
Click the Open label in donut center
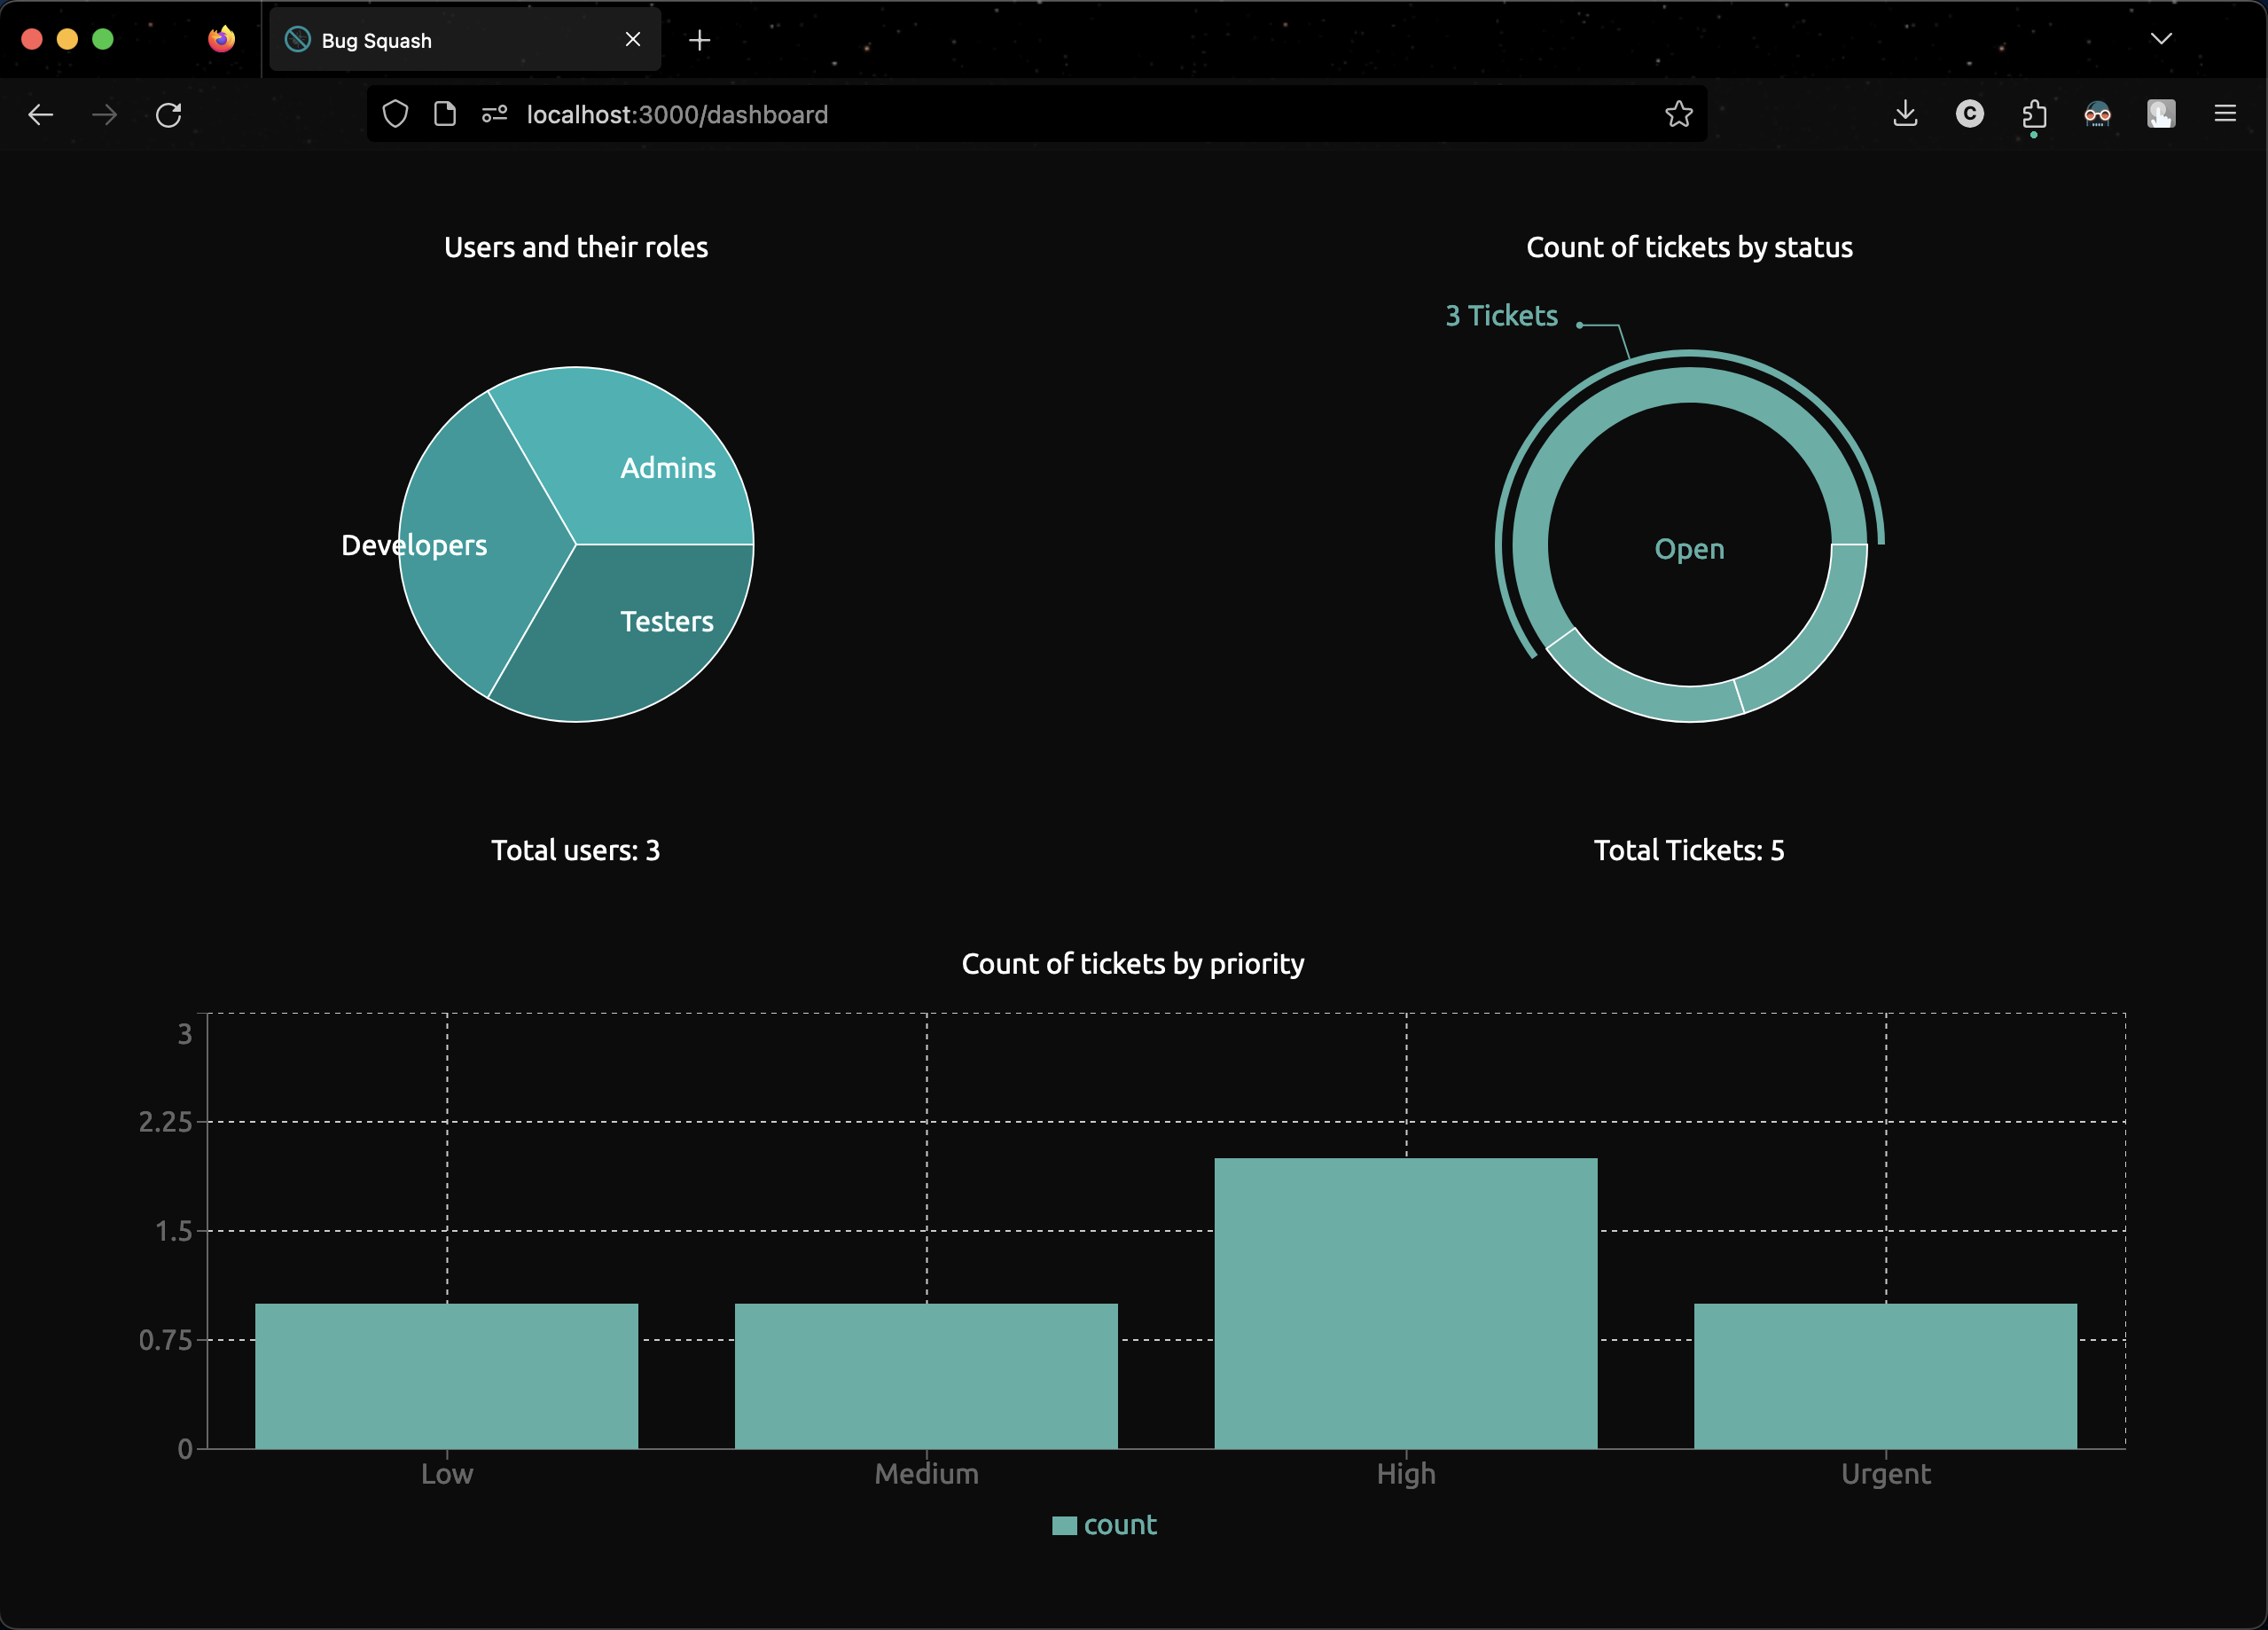(1689, 549)
